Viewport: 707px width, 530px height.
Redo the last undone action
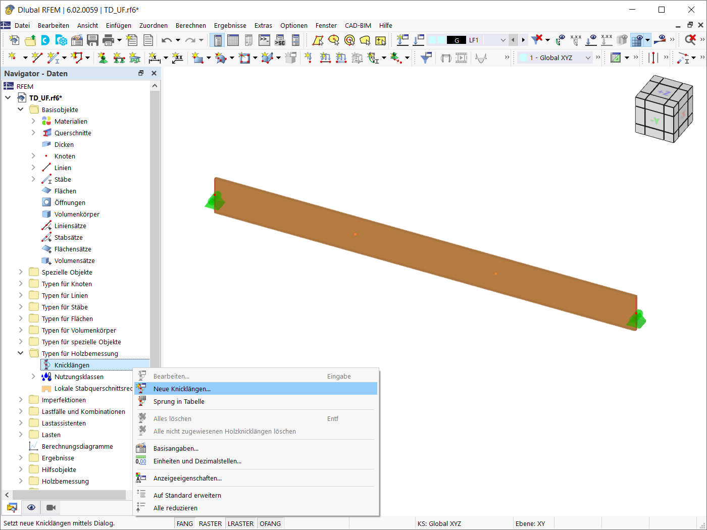pos(190,40)
